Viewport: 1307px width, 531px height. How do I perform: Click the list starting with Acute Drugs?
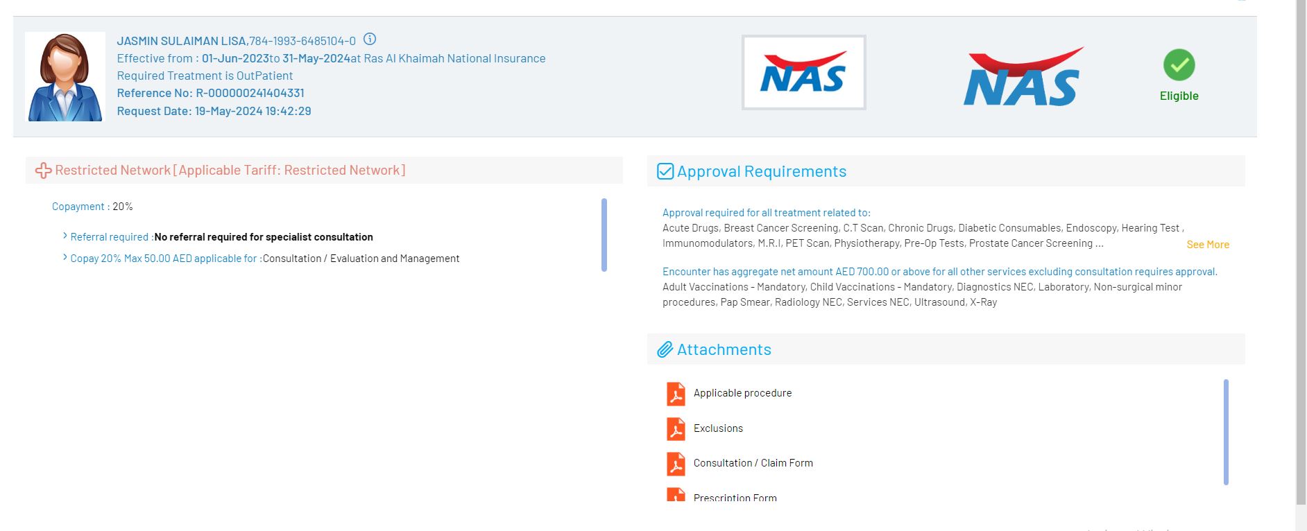[x=923, y=236]
